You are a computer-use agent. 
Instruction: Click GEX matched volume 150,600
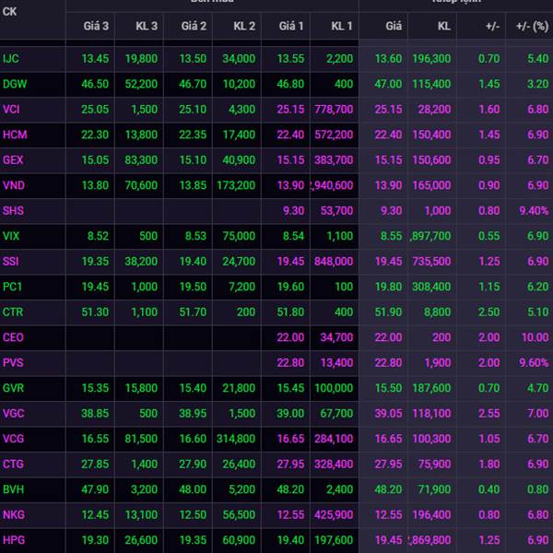431,160
